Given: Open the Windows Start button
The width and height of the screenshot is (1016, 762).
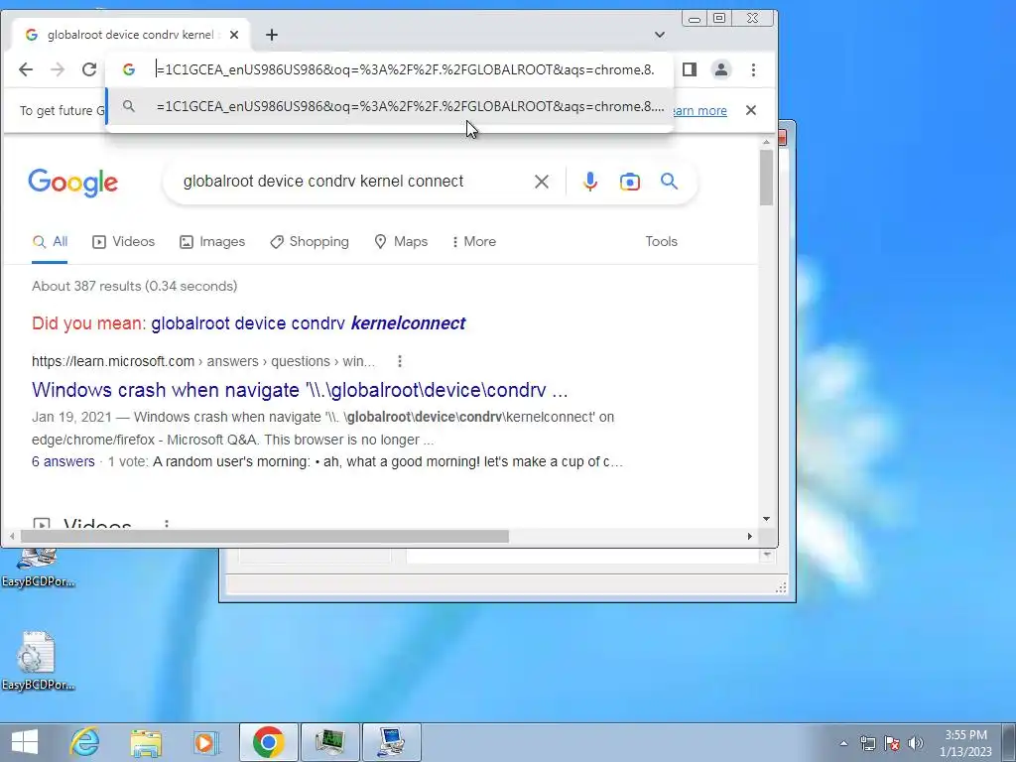Looking at the screenshot, I should [x=25, y=742].
